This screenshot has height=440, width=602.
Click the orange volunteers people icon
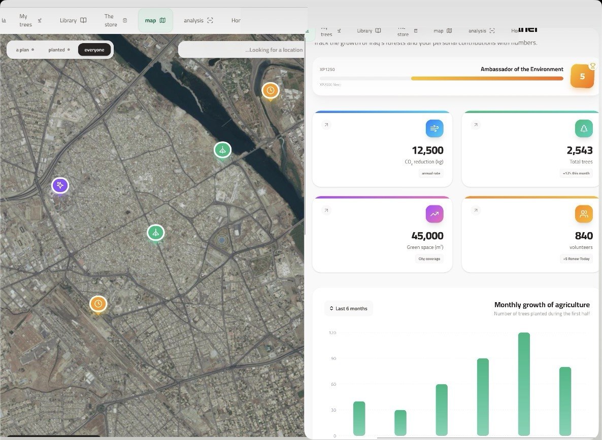click(x=584, y=214)
